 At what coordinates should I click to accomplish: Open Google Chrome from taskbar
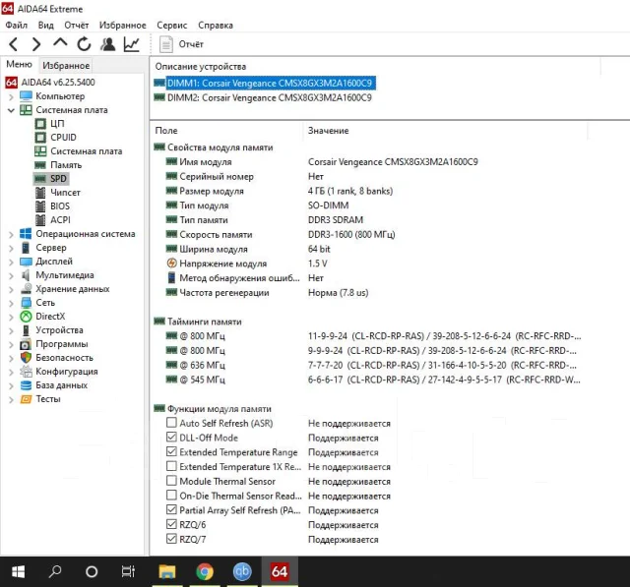coord(205,571)
